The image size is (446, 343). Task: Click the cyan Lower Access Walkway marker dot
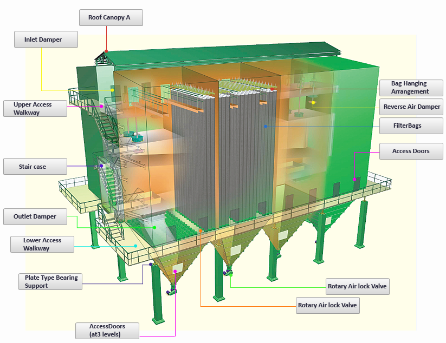click(135, 246)
